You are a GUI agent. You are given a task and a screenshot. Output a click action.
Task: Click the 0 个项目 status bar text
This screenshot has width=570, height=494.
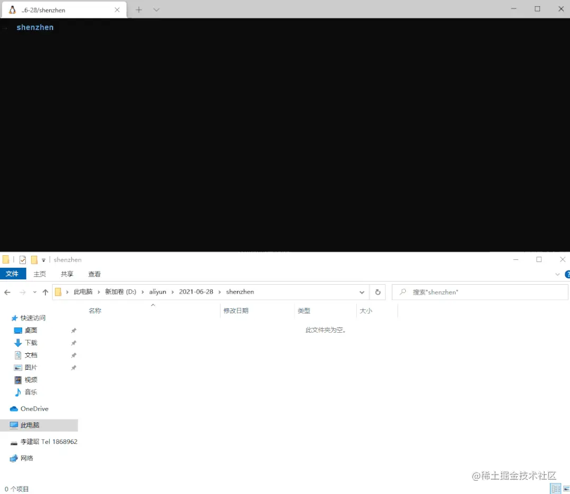click(x=17, y=489)
